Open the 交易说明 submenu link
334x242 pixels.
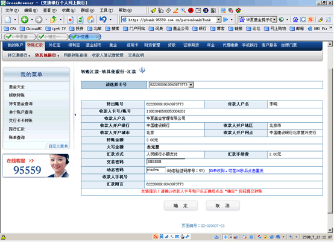point(136,55)
